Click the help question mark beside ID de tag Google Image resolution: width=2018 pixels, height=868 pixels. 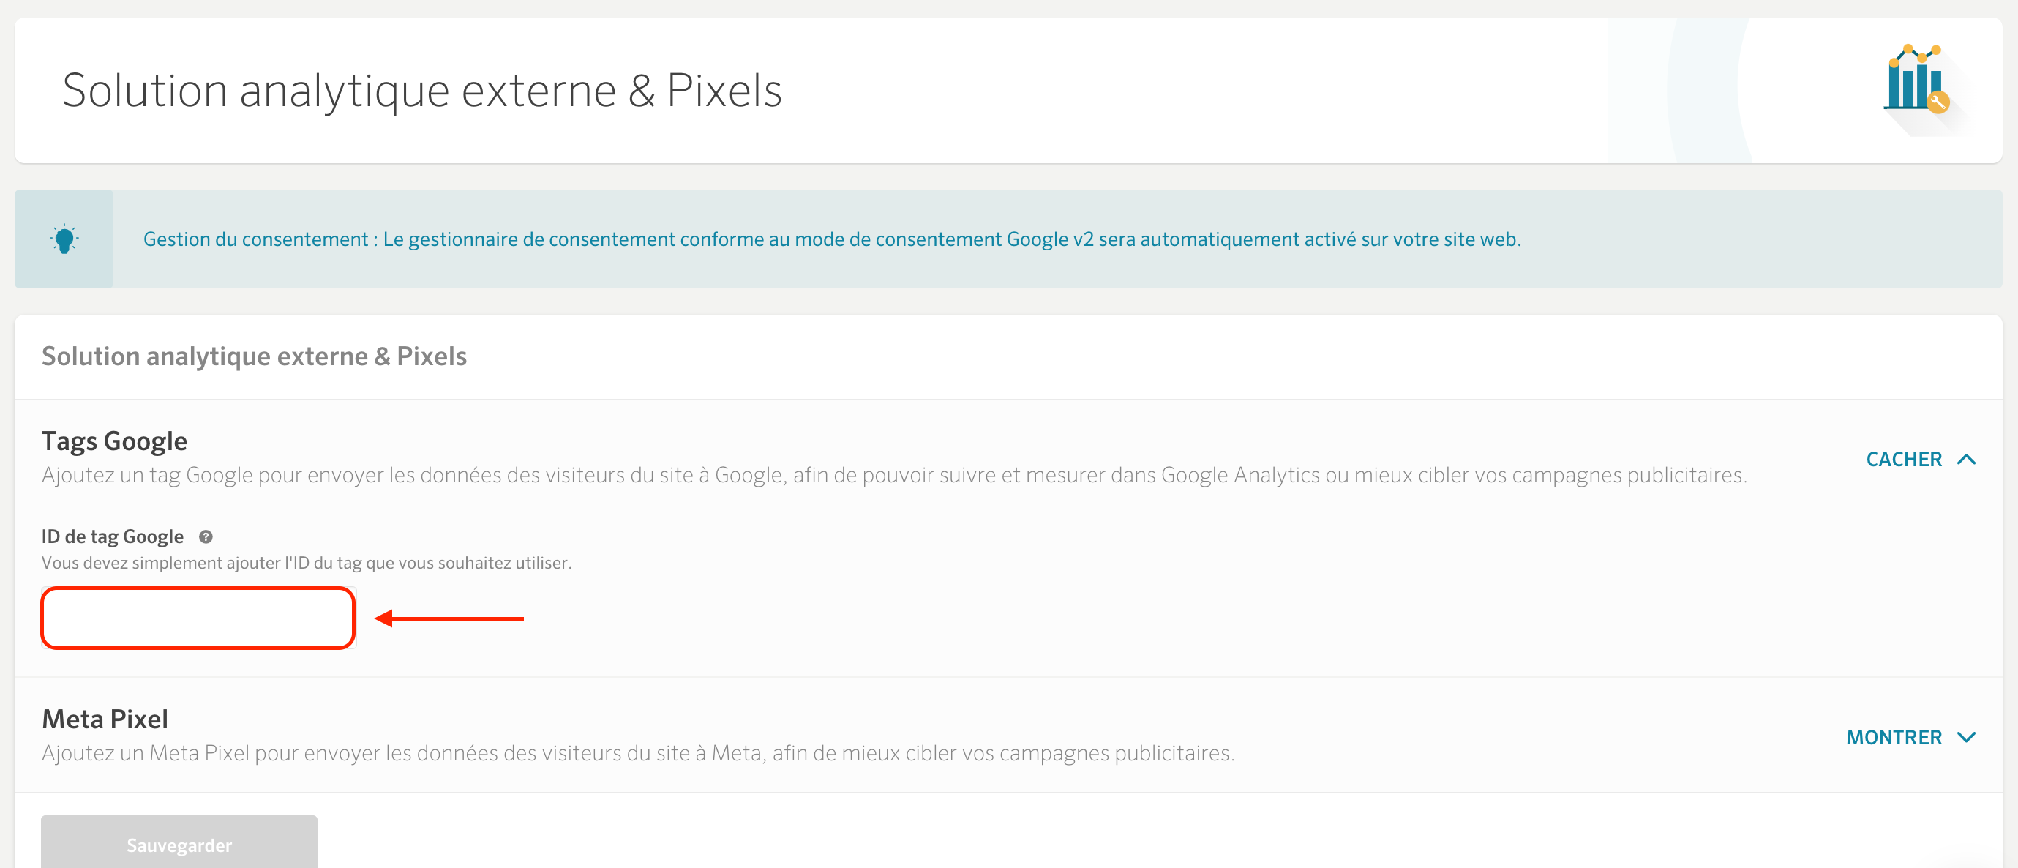pos(206,536)
